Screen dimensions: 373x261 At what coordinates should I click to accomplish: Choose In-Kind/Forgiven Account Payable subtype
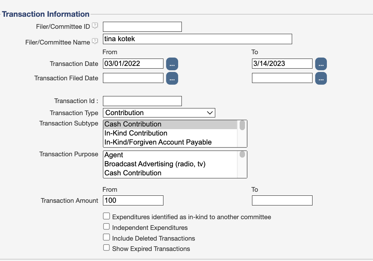point(170,142)
